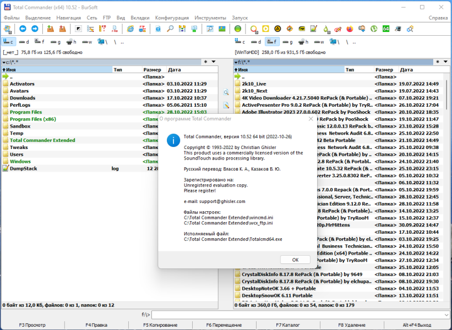Image resolution: width=452 pixels, height=330 pixels.
Task: Click the magnifier with gear icon at toolbar end
Action: 410,29
